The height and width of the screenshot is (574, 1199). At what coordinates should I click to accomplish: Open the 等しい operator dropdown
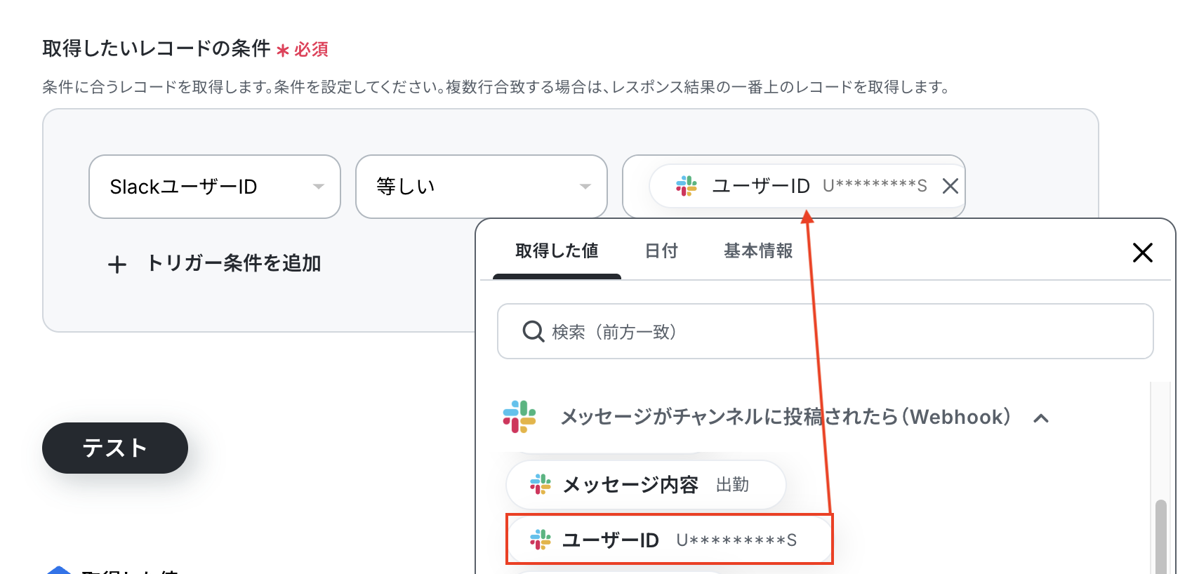(x=482, y=187)
